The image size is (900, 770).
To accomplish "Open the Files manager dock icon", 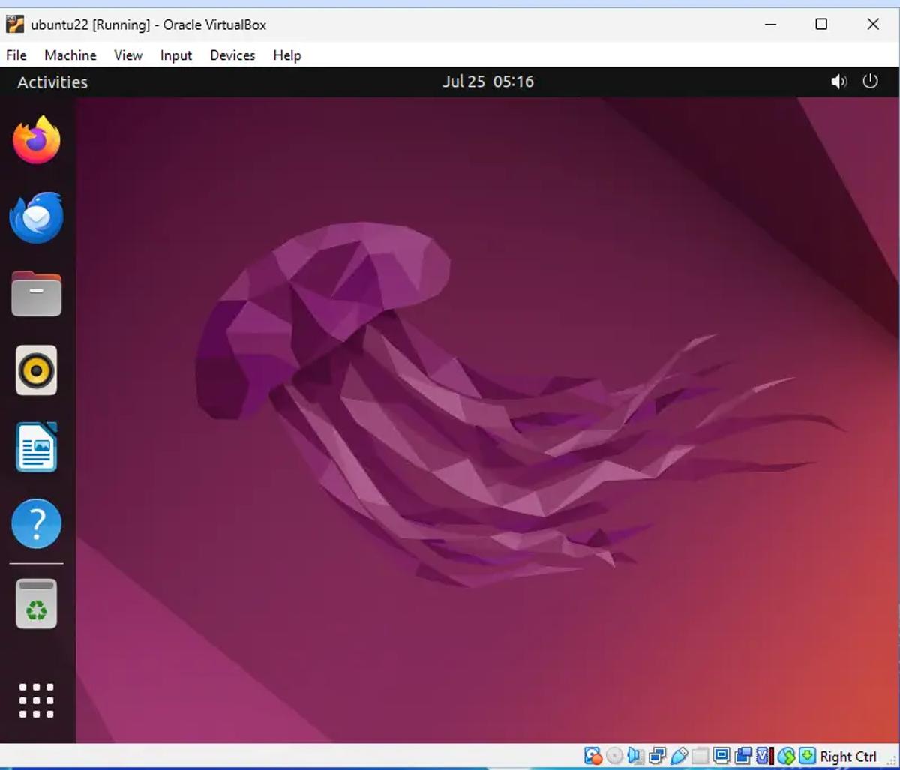I will 36,294.
